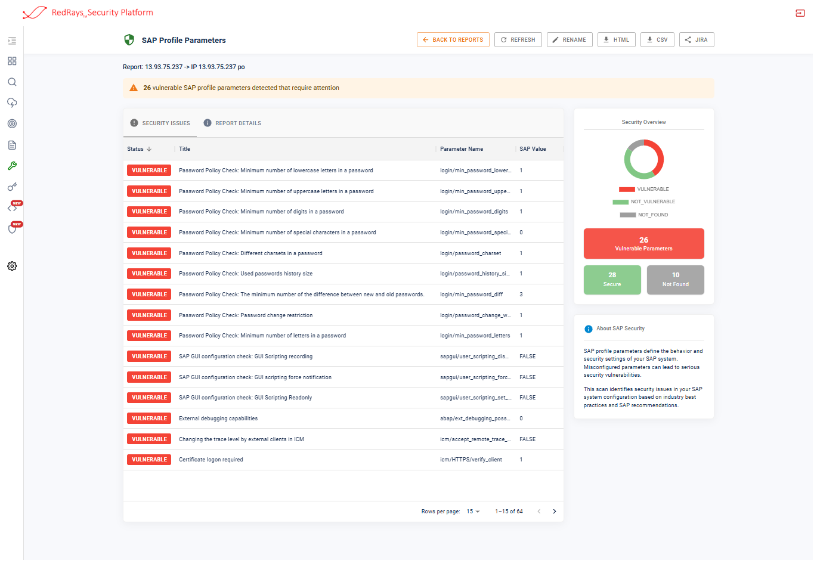814x561 pixels.
Task: Click the orange warning triangle icon
Action: 134,88
